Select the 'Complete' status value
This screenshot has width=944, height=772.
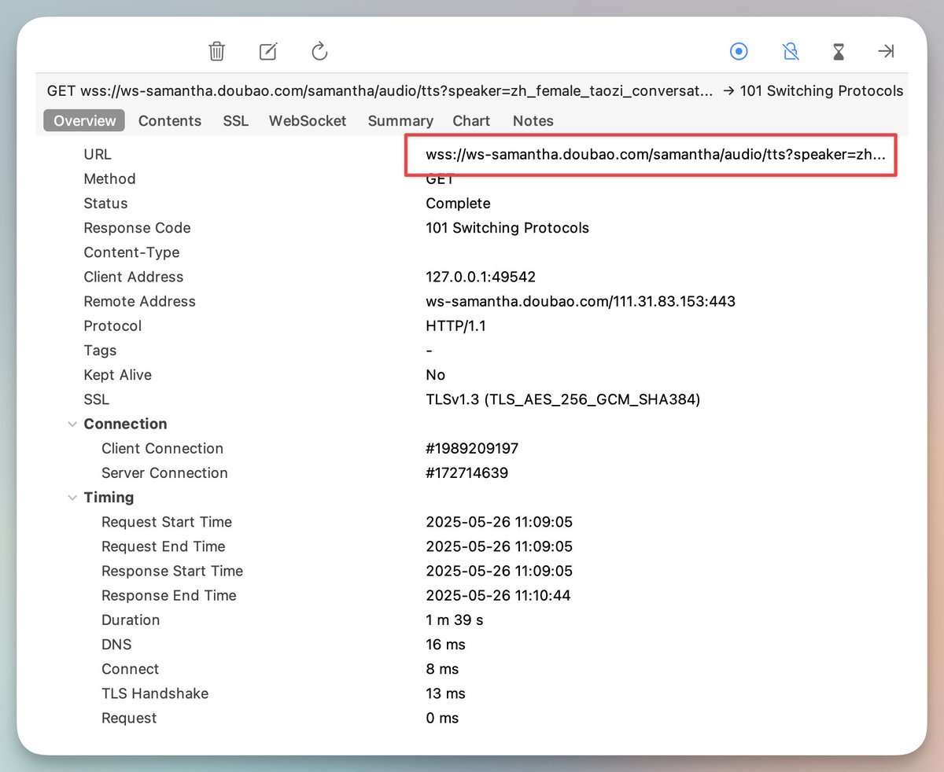(458, 204)
